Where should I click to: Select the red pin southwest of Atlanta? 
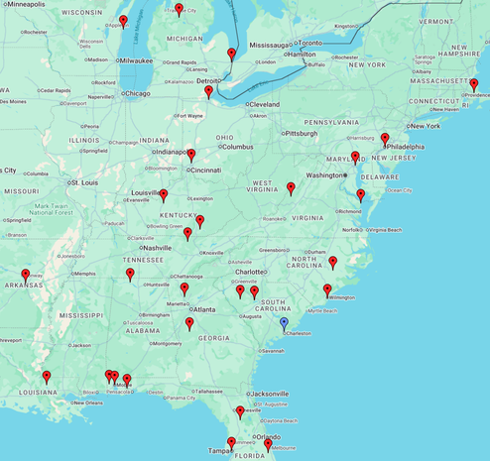click(x=189, y=324)
